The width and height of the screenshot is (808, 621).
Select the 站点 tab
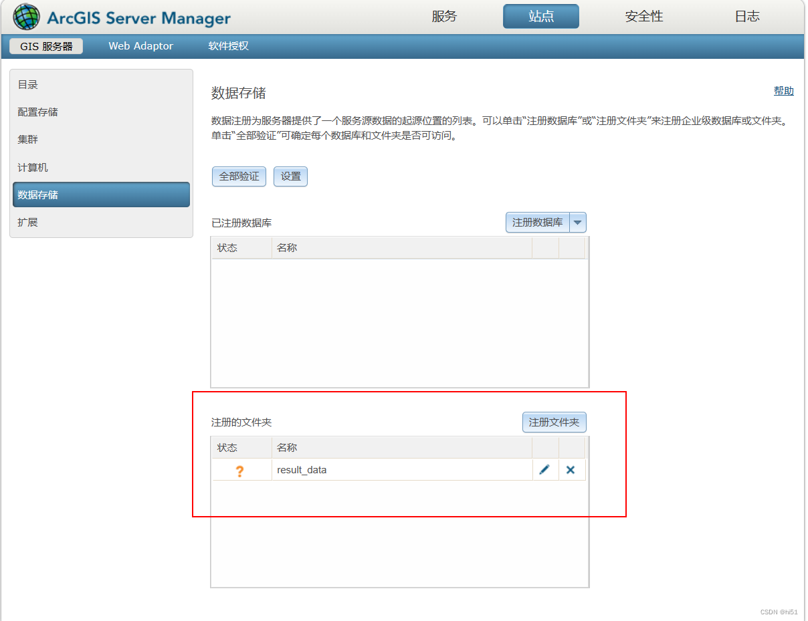point(541,16)
